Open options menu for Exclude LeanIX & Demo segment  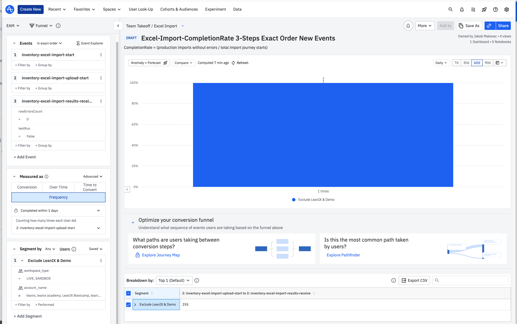tap(101, 261)
